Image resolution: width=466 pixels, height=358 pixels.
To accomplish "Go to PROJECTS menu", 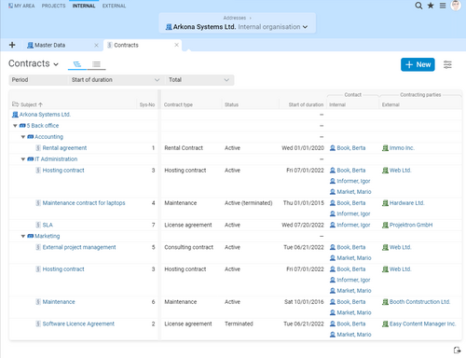I will 53,6.
